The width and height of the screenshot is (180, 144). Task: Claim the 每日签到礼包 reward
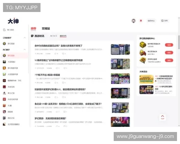[169, 52]
